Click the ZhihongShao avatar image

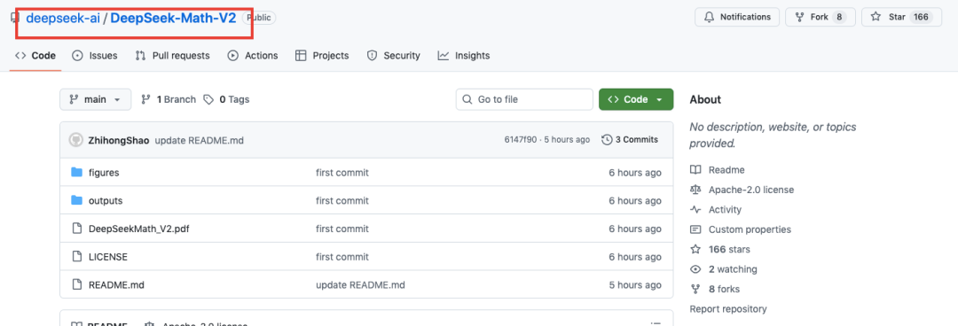click(x=75, y=140)
